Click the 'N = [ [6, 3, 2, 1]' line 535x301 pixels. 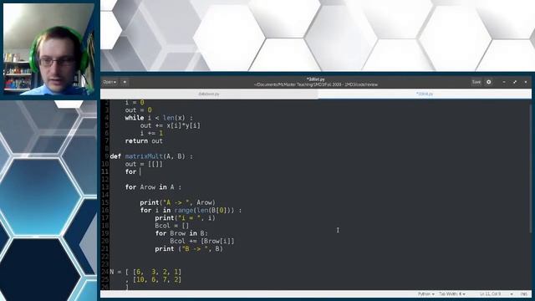pyautogui.click(x=145, y=272)
